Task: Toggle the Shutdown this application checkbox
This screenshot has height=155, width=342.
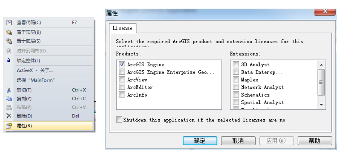Action: click(x=119, y=120)
